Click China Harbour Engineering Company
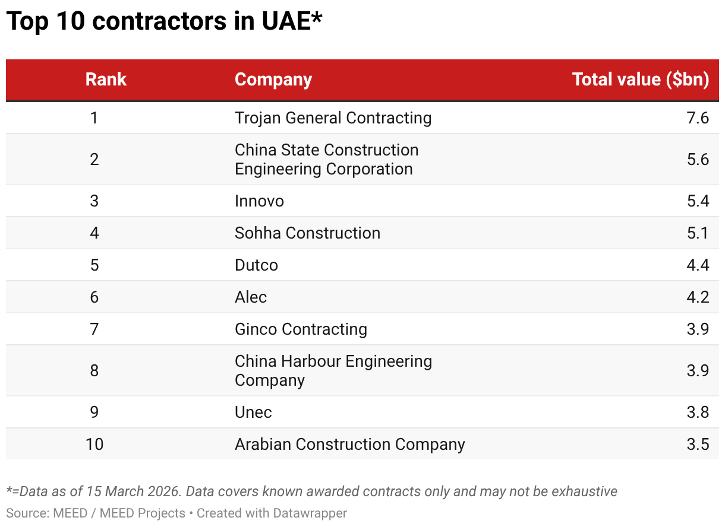 pos(333,370)
